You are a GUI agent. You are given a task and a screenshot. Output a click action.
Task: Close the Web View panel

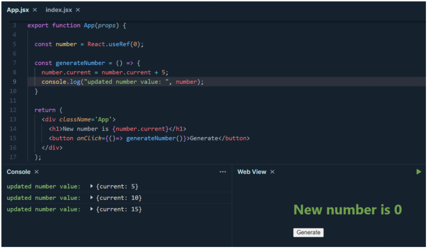(272, 172)
